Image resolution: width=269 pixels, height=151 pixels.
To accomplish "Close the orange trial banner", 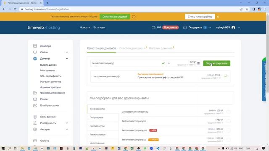I will (218, 17).
